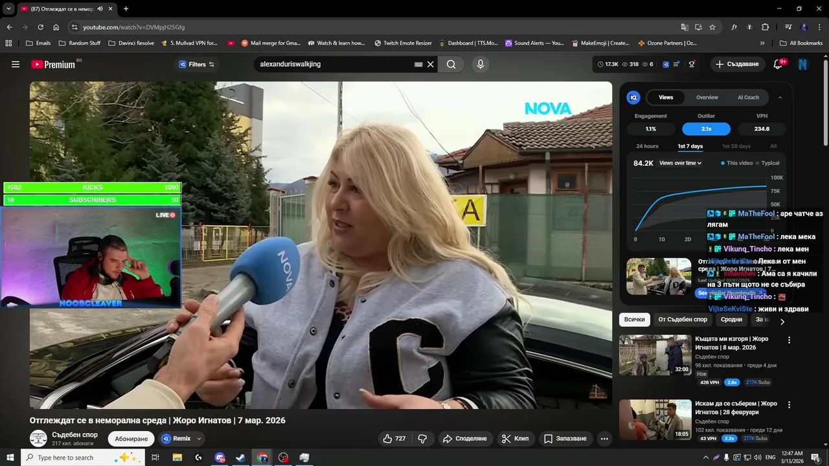Click the Запазване save button
This screenshot has width=829, height=466.
point(565,439)
